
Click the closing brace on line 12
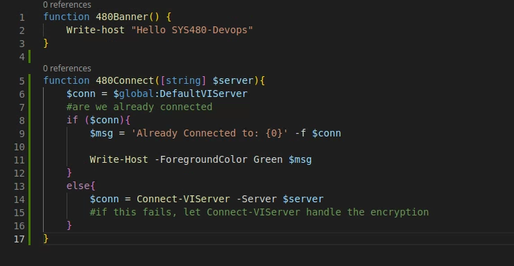pos(69,172)
